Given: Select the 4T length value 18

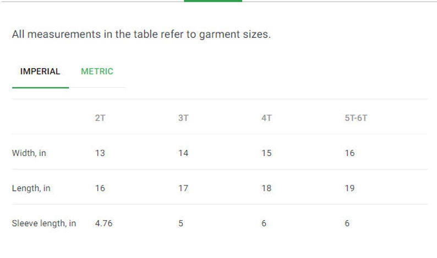Looking at the screenshot, I should [266, 188].
